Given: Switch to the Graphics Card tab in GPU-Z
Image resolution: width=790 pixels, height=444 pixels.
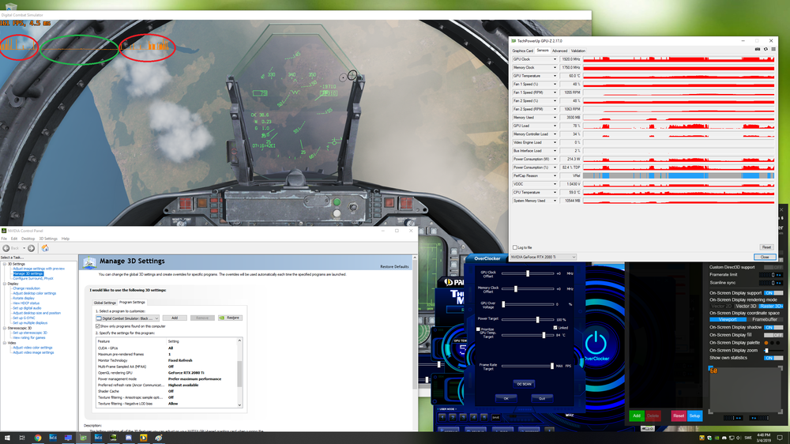Looking at the screenshot, I should 522,51.
